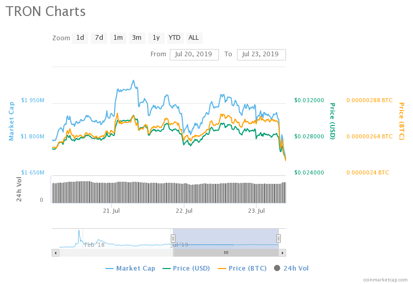Click the navigator scrollbar right arrow

coord(282,253)
